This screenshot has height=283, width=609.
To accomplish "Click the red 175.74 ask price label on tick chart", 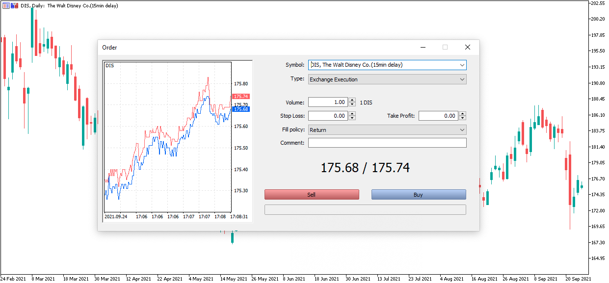I will (241, 97).
